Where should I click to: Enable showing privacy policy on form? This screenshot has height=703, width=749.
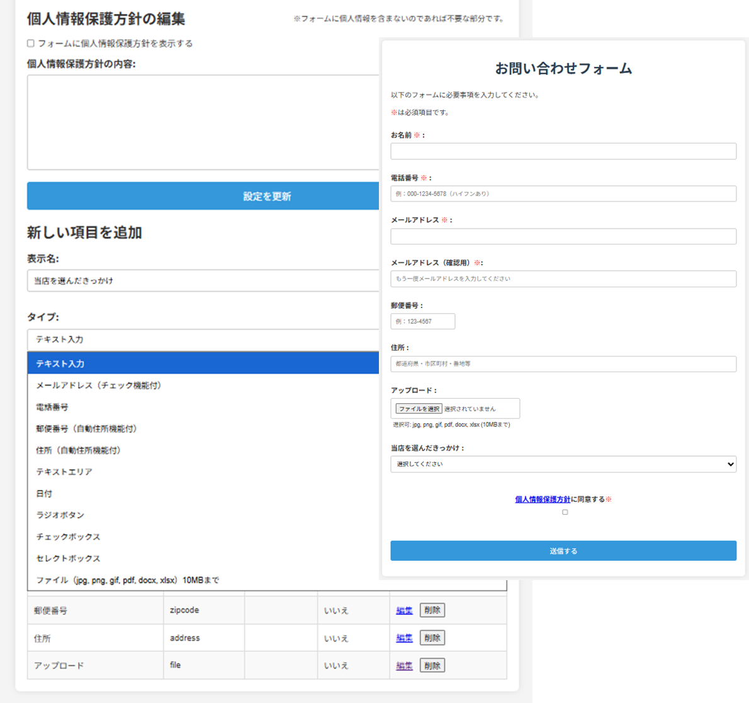pos(31,43)
